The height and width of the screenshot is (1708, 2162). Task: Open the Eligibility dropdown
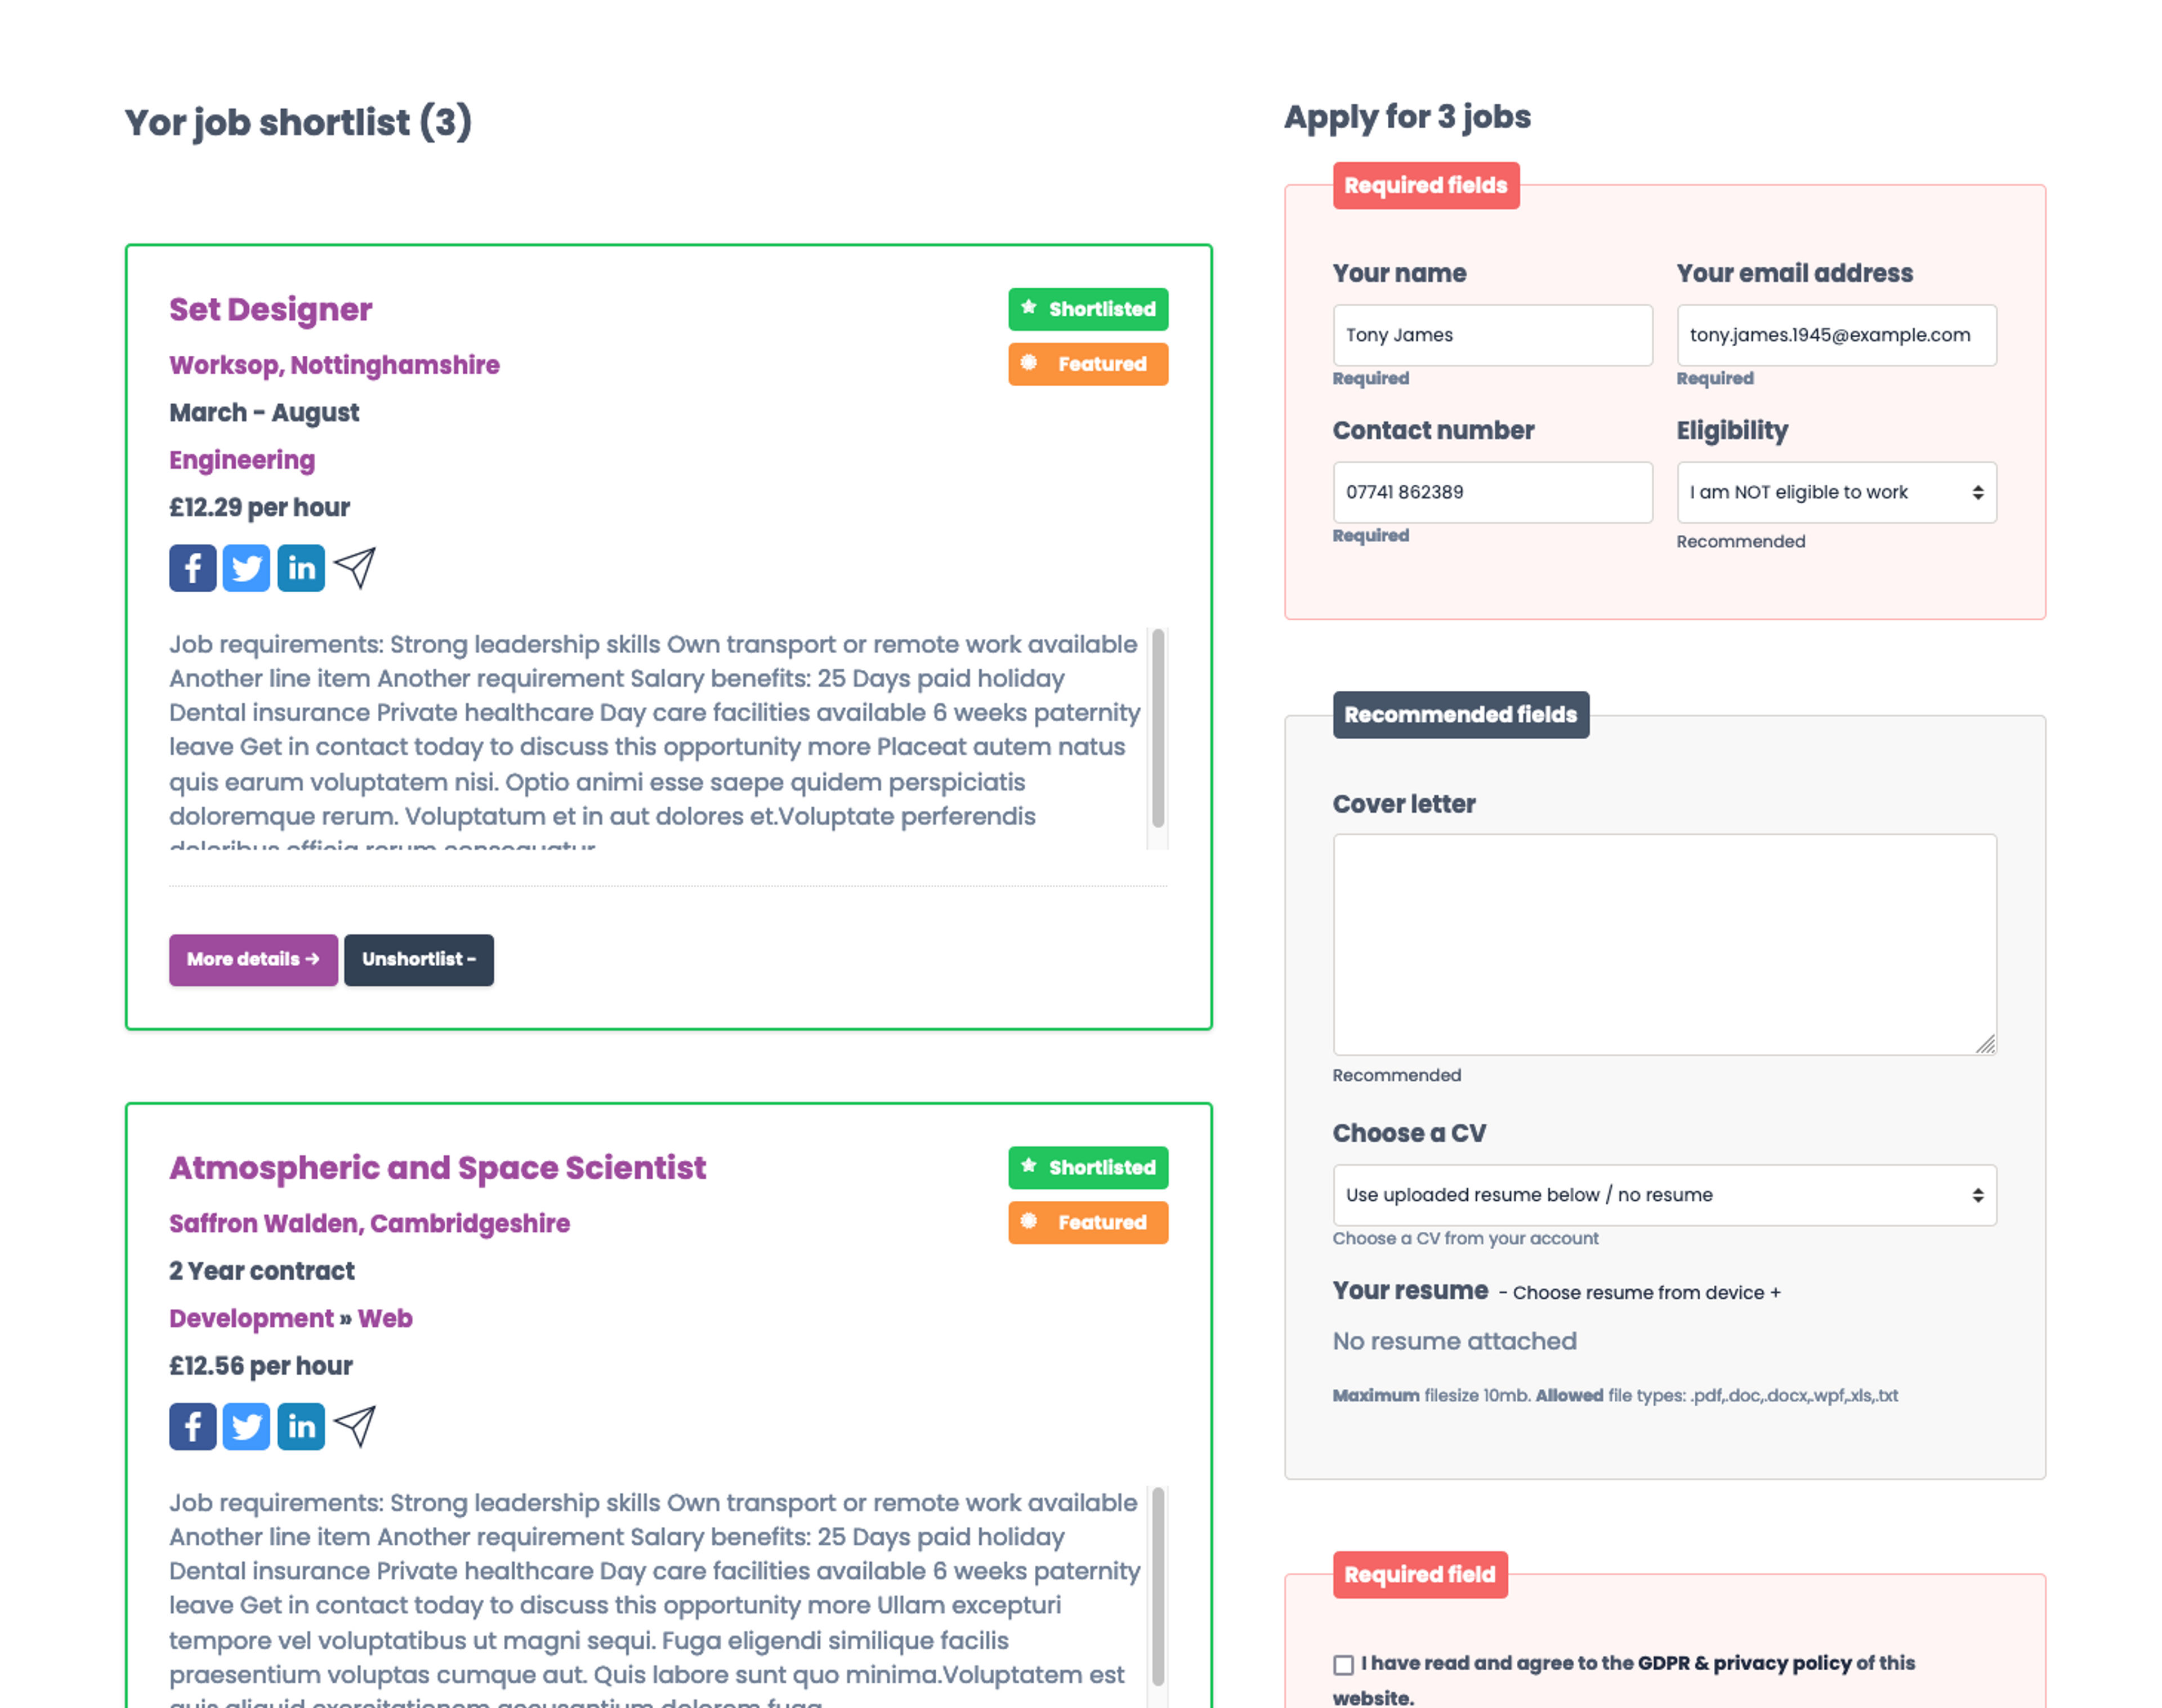click(x=1836, y=492)
